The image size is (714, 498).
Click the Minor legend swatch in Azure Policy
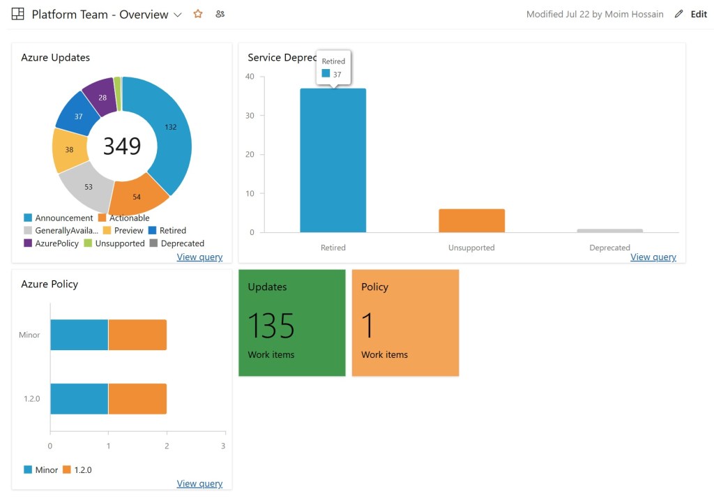(x=28, y=470)
